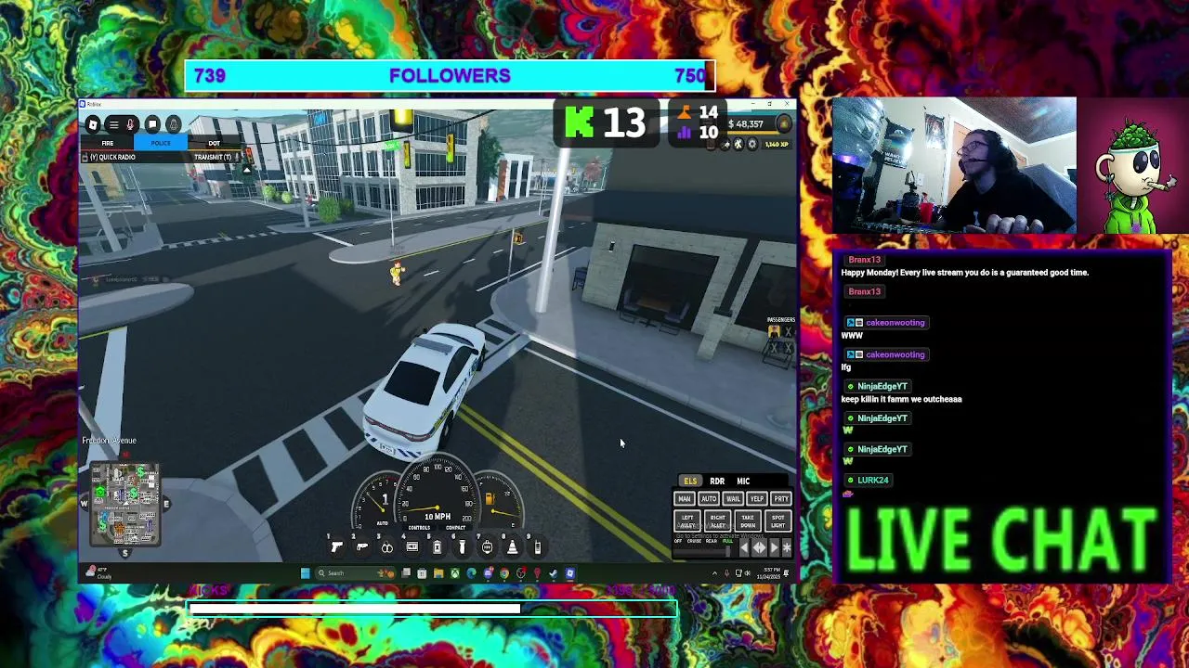Viewport: 1189px width, 668px height.
Task: Open Xbox app from the taskbar
Action: point(455,573)
